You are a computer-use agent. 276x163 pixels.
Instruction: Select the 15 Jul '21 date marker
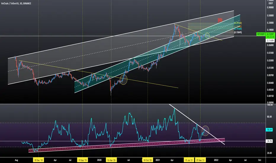189,160
